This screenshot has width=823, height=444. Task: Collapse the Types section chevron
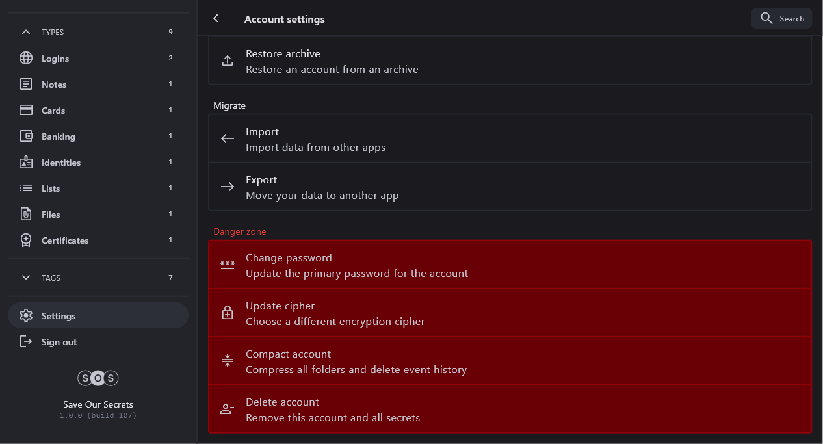click(26, 32)
